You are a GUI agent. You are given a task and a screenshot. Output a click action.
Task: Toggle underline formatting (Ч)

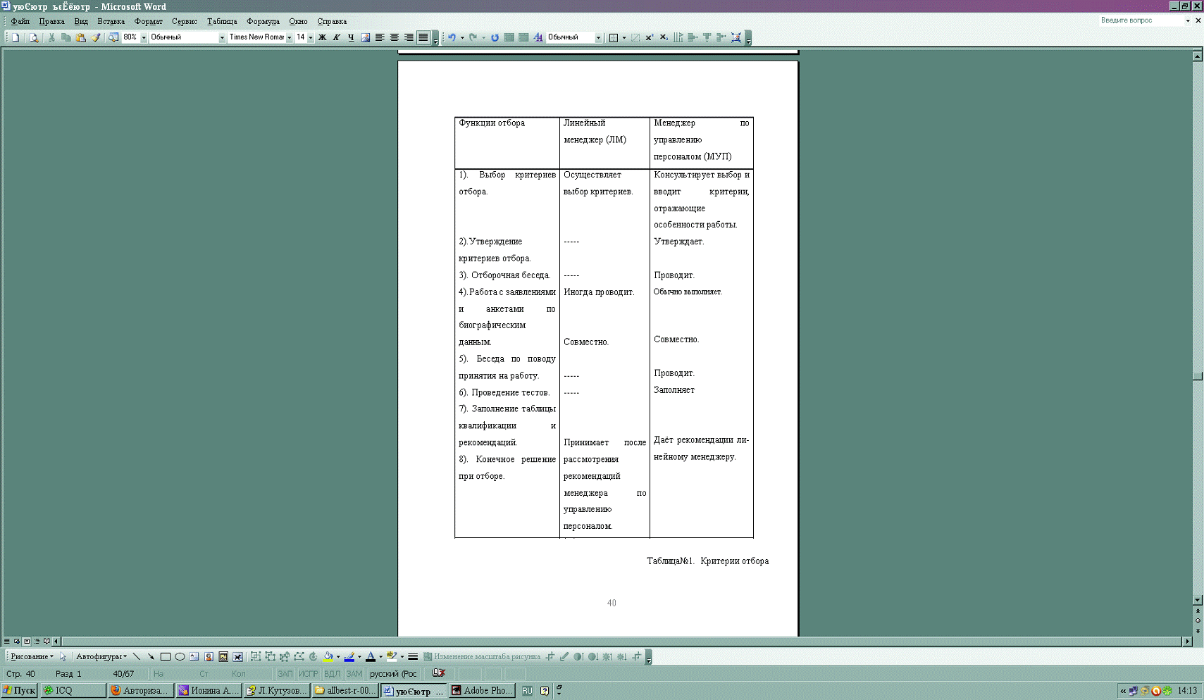point(351,37)
